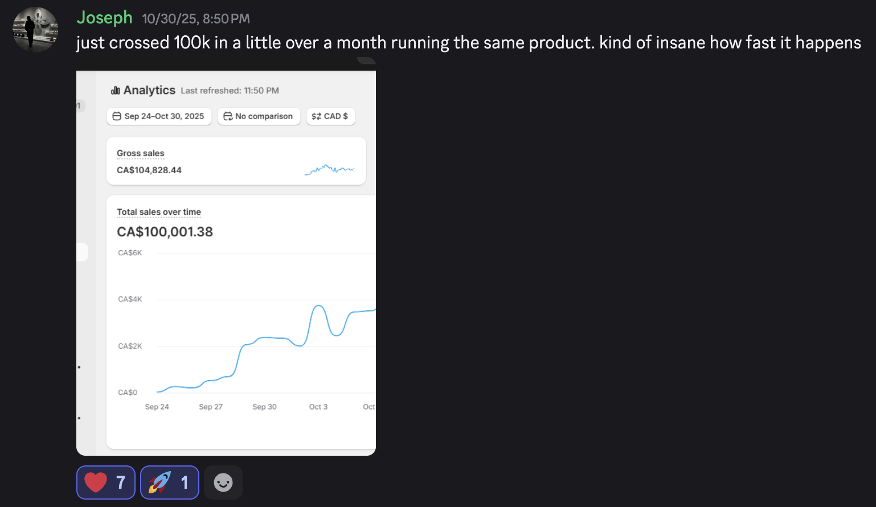This screenshot has width=876, height=507.
Task: Click the No comparison calendar icon
Action: [x=228, y=116]
